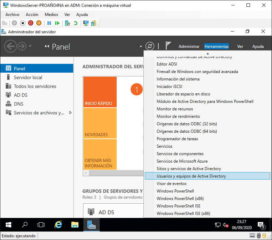
Task: Open the Ayuda menu in Server Manager
Action: tap(258, 47)
